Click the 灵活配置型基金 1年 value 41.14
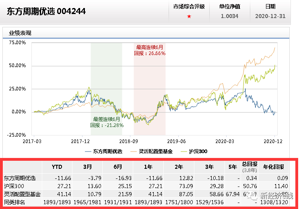303x209 pixels. (156, 194)
